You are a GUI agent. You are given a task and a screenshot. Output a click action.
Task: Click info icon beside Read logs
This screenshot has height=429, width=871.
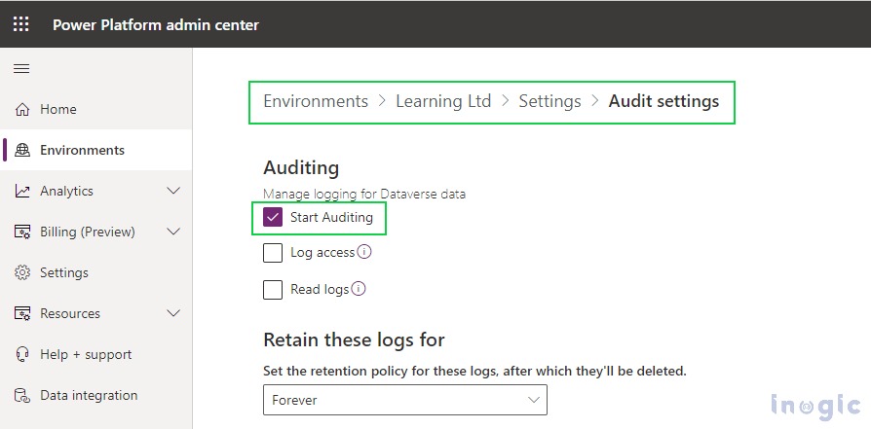[x=358, y=289]
